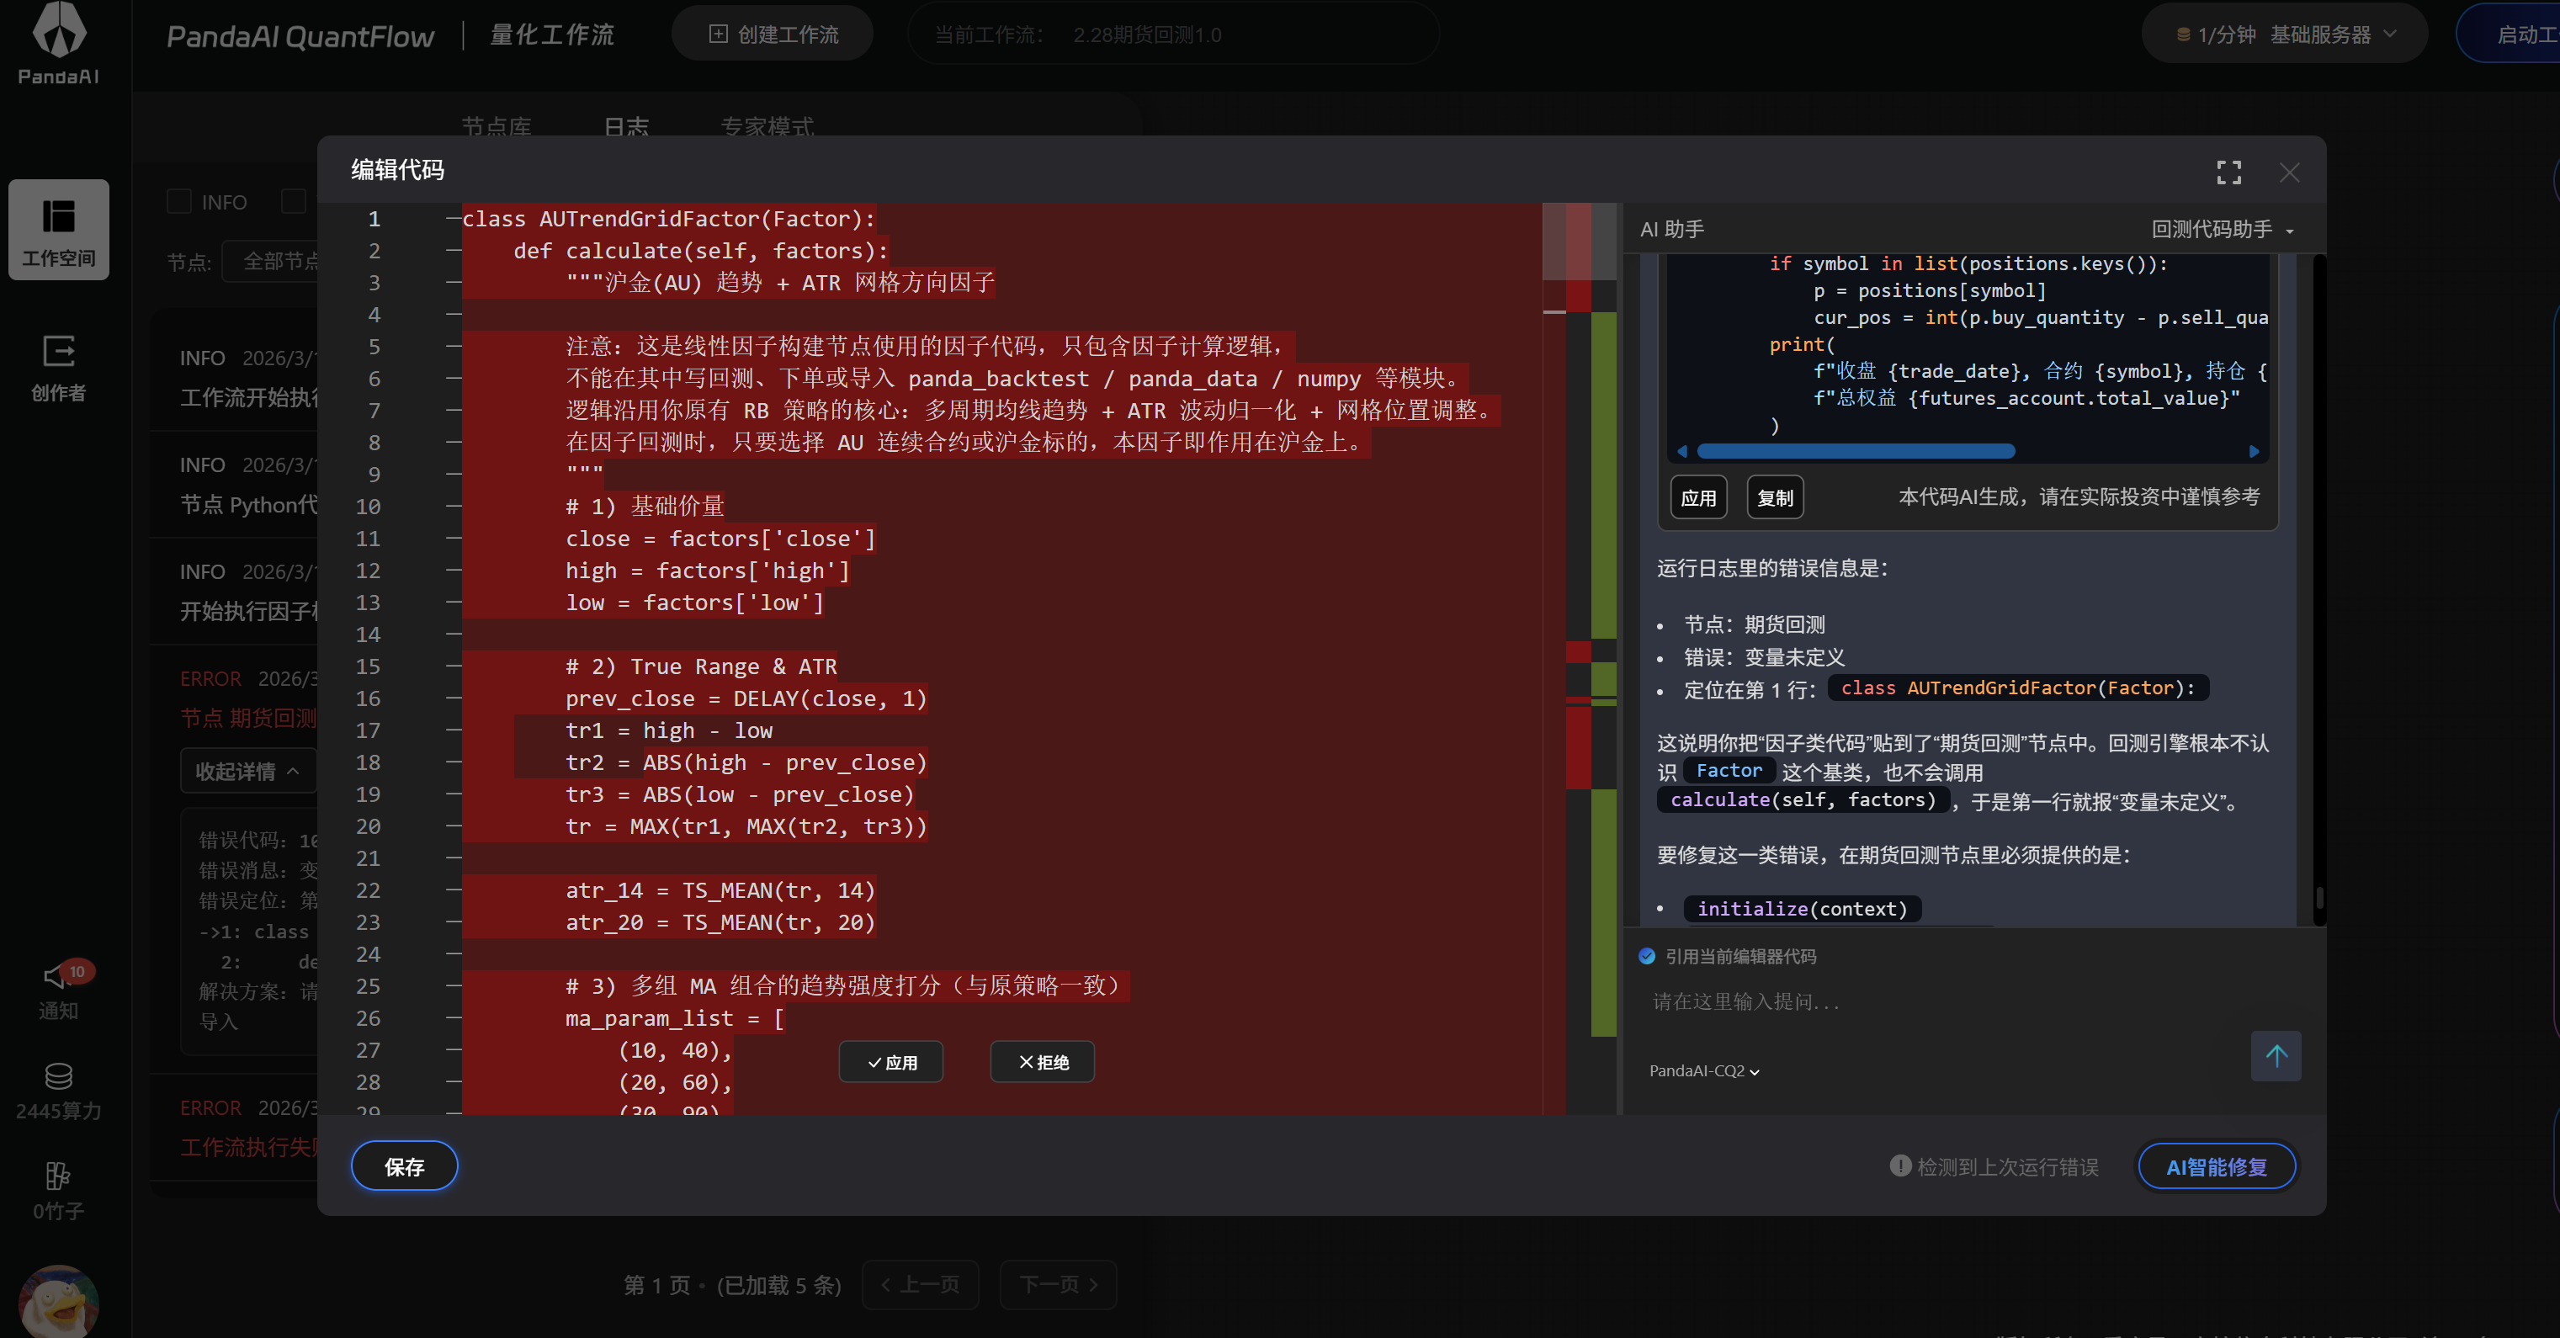Click code line 'atr_14 = TS_MEAN(tr, 14)'
The width and height of the screenshot is (2560, 1338).
point(720,890)
